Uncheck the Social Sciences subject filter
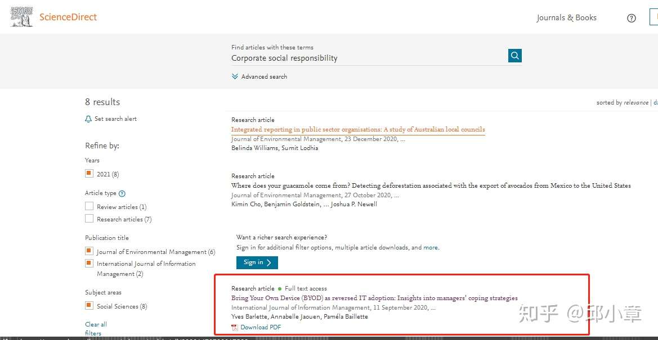The image size is (658, 340). (x=89, y=306)
